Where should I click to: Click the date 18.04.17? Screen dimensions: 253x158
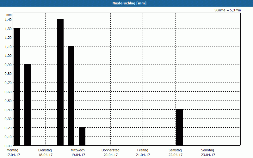46,155
